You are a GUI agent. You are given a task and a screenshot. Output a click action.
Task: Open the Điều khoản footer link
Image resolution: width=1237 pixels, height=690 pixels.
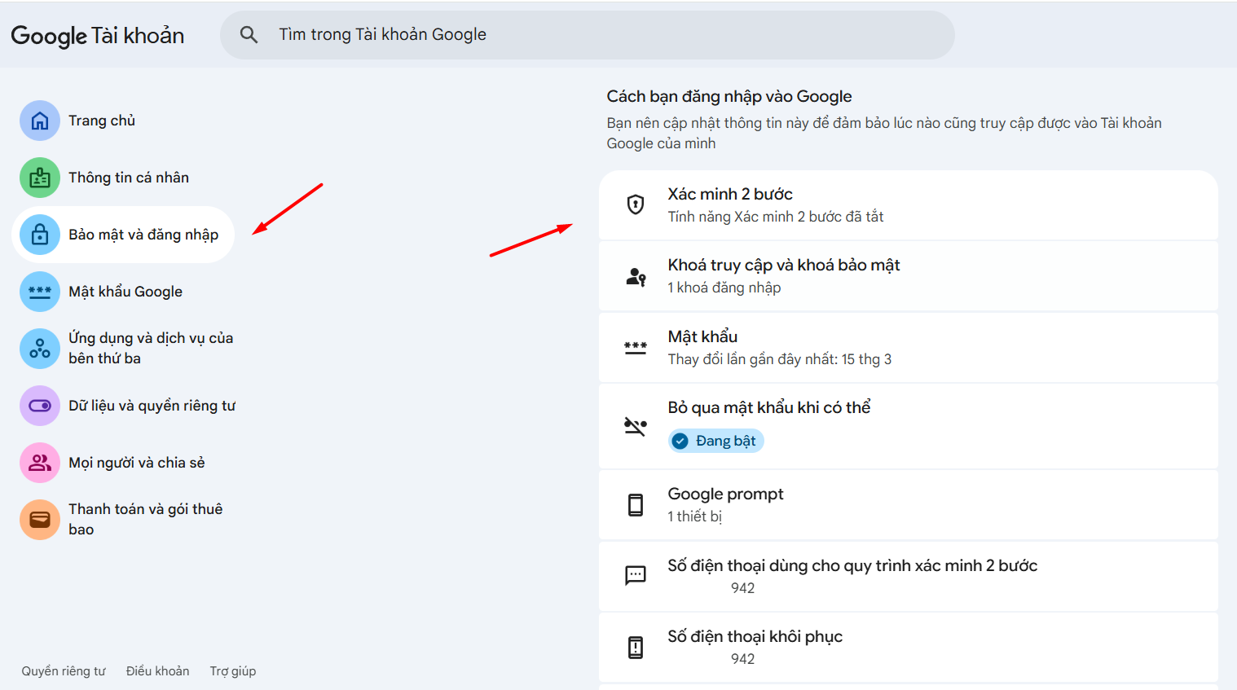(157, 671)
